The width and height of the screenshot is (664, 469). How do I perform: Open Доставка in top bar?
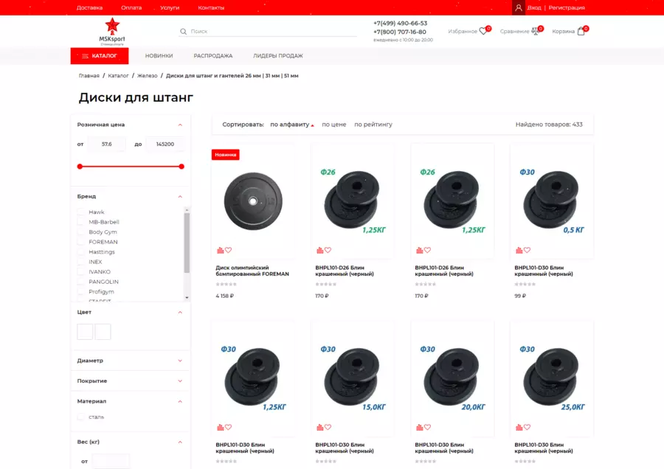click(x=89, y=7)
